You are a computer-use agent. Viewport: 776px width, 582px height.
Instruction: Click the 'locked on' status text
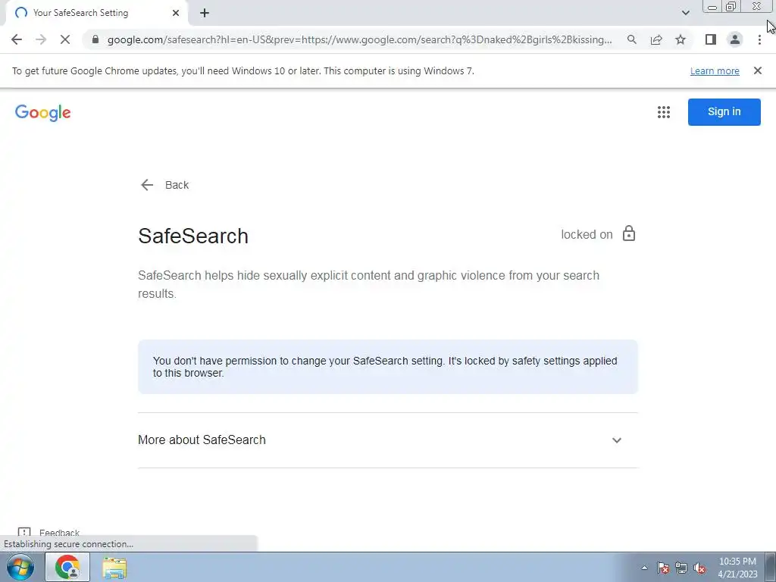587,235
